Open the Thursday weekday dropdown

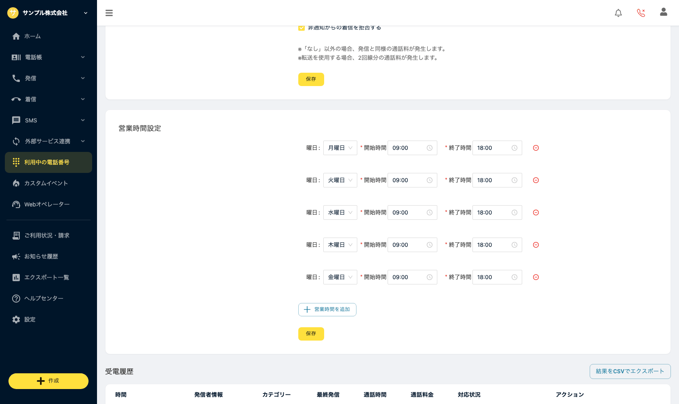[340, 245]
